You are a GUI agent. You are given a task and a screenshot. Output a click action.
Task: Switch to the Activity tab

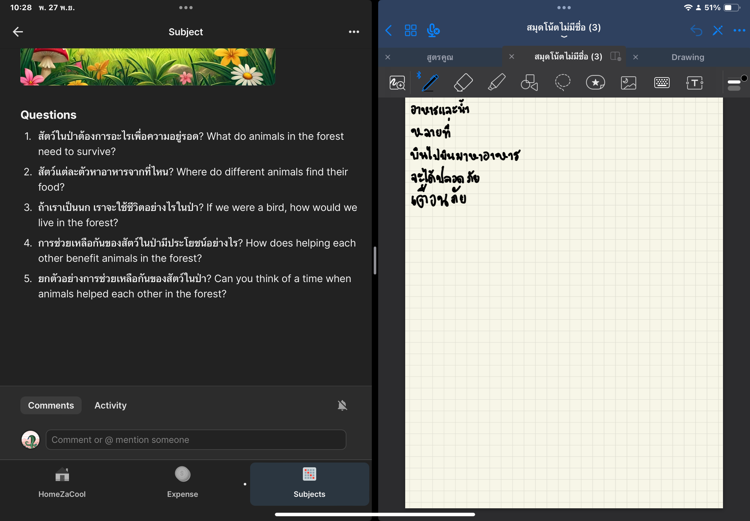tap(110, 405)
